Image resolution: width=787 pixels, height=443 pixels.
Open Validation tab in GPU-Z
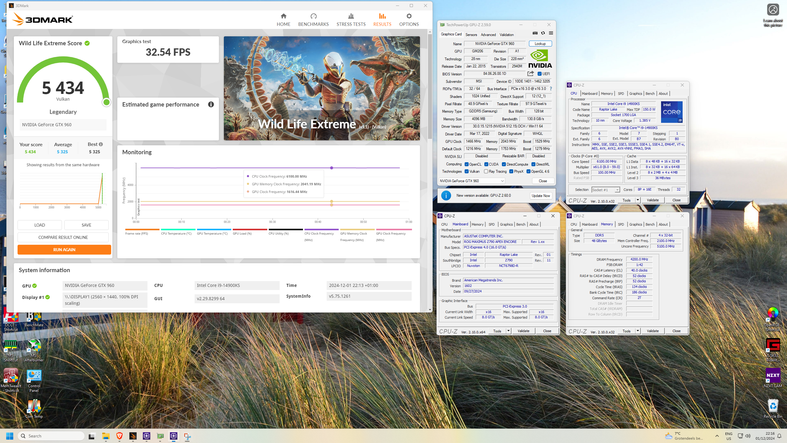click(x=506, y=34)
